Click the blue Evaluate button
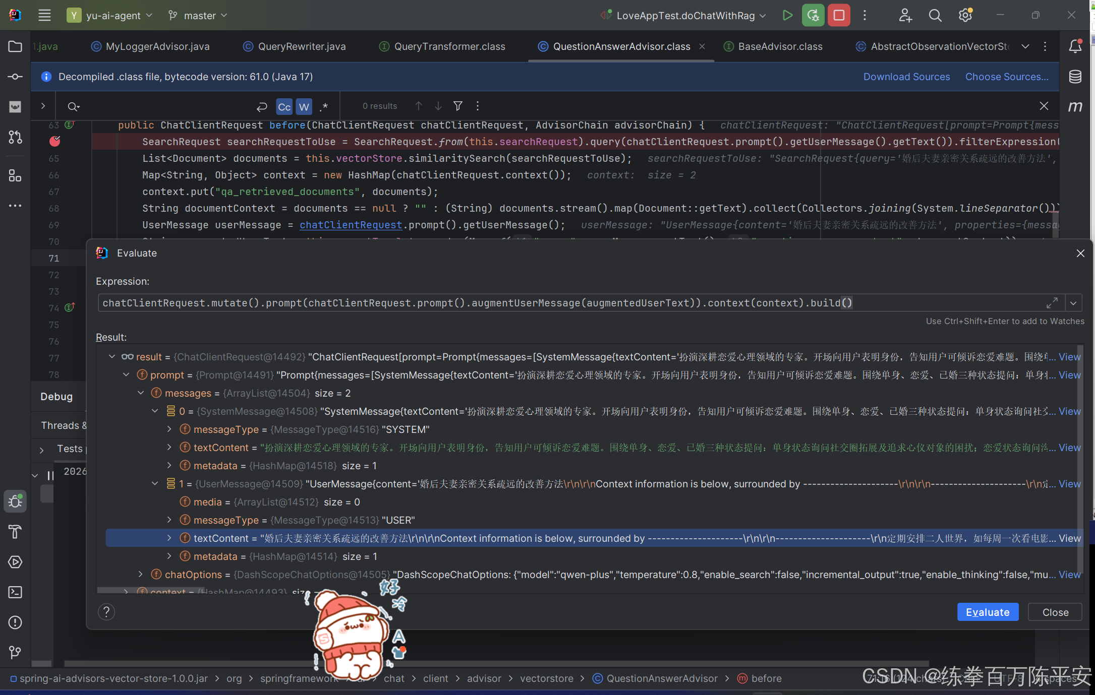The image size is (1095, 695). [x=987, y=612]
